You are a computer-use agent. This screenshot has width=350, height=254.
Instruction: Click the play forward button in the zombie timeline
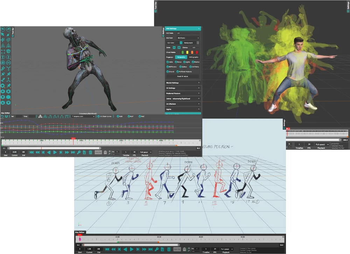(x=55, y=152)
